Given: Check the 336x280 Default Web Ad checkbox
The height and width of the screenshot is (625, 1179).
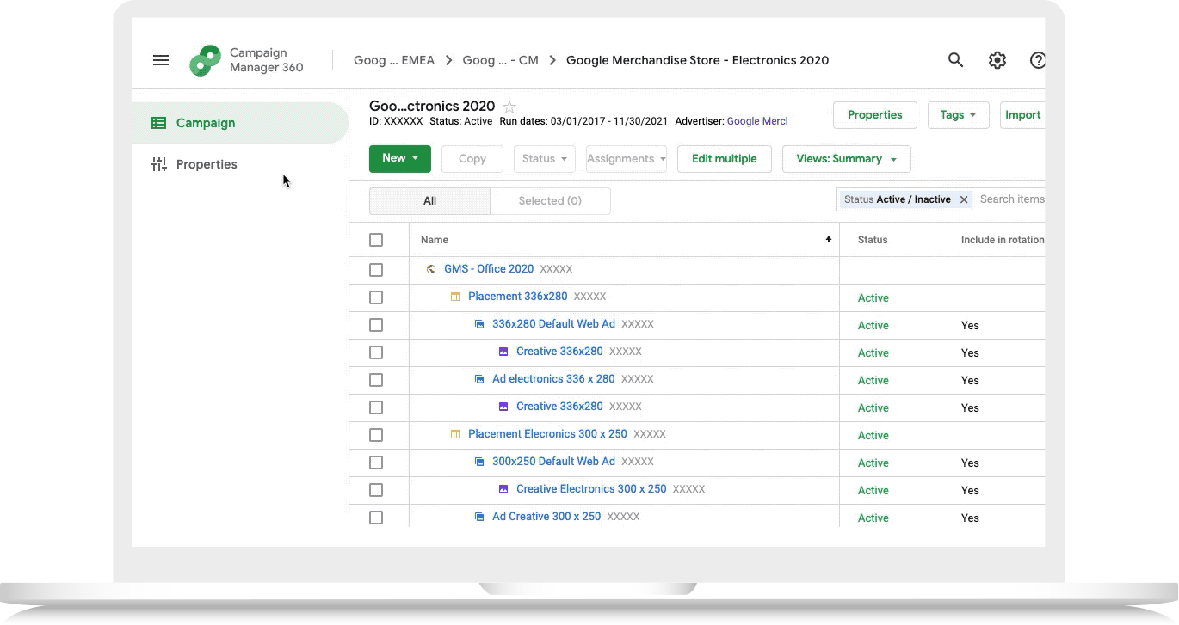Looking at the screenshot, I should pos(376,325).
